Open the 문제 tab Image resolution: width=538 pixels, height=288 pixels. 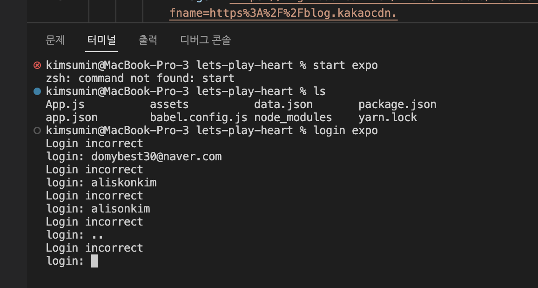55,40
